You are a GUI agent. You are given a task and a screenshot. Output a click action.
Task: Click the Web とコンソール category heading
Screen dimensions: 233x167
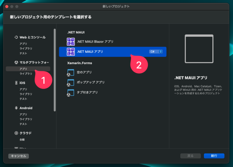pos(32,37)
